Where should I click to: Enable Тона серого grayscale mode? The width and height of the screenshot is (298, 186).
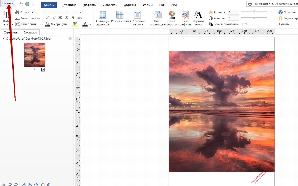[172, 18]
